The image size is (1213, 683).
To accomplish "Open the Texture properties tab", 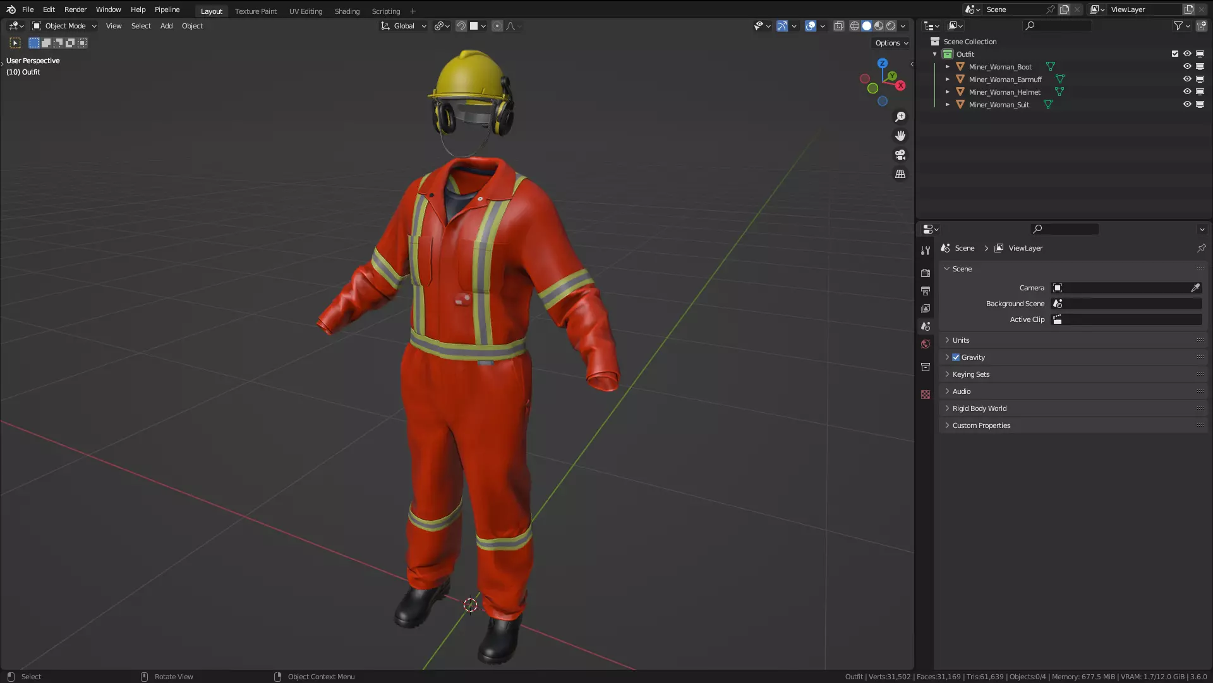I will tap(926, 395).
